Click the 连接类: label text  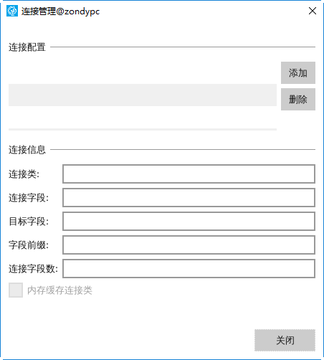(x=24, y=174)
